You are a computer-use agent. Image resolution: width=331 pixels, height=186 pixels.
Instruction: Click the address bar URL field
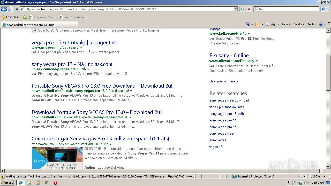[x=127, y=9]
